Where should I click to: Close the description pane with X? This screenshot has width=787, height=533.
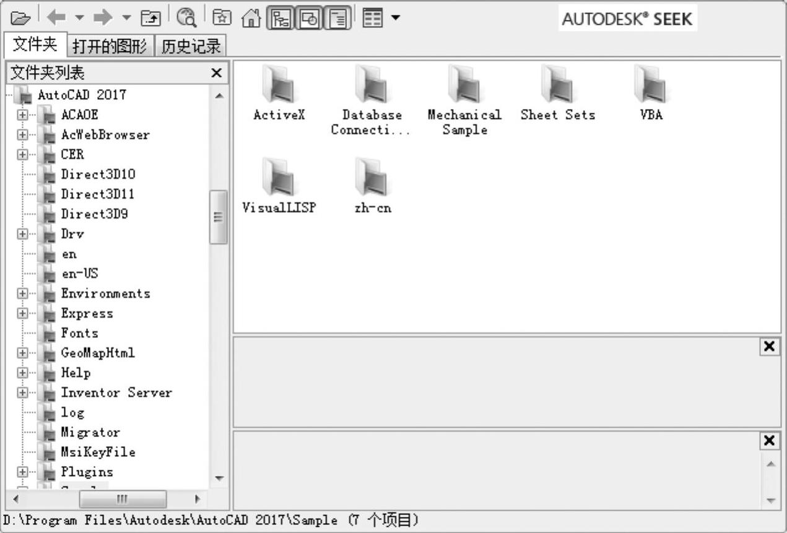[769, 441]
